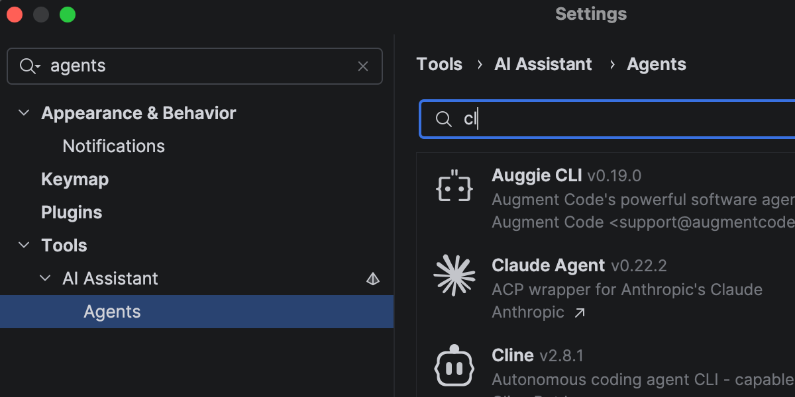Click the agents filter magnifier icon
Viewport: 795px width, 397px height.
[x=443, y=119]
